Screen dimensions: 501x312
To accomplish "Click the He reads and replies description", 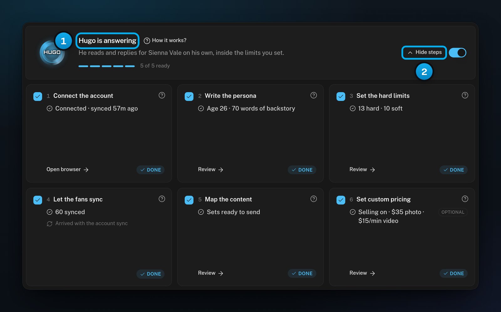I will click(181, 53).
